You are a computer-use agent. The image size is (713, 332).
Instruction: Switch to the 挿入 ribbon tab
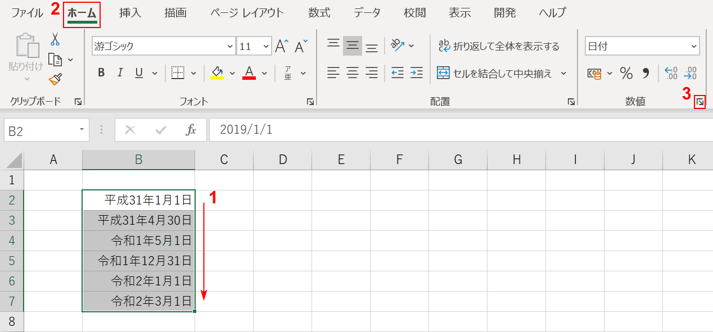[130, 12]
